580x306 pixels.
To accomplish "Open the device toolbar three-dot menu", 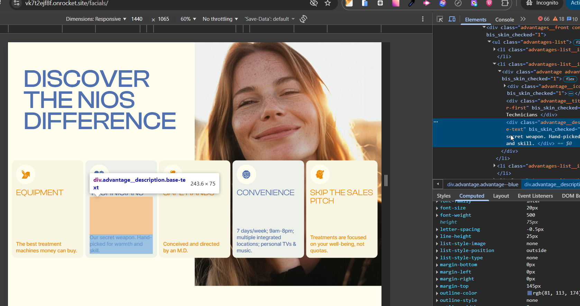I will pyautogui.click(x=423, y=19).
